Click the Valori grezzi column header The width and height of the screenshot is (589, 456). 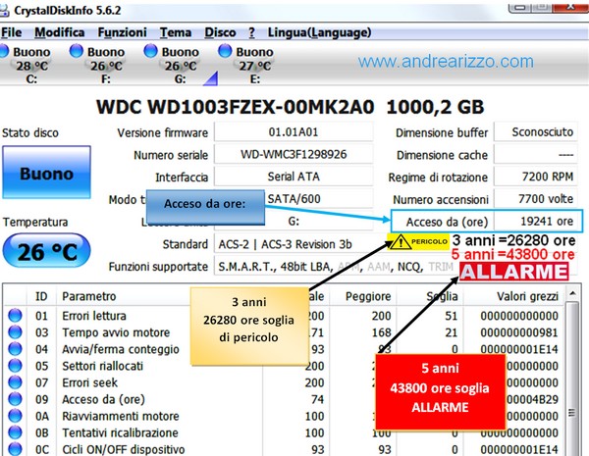[527, 296]
